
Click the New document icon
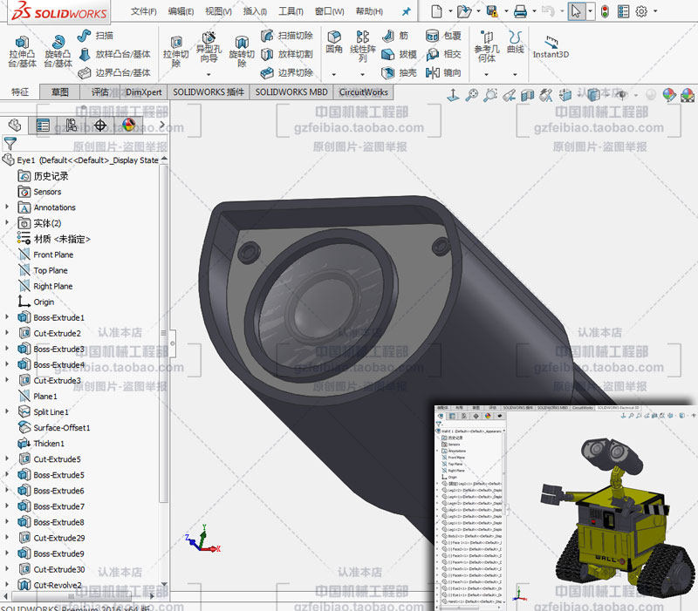pyautogui.click(x=437, y=11)
